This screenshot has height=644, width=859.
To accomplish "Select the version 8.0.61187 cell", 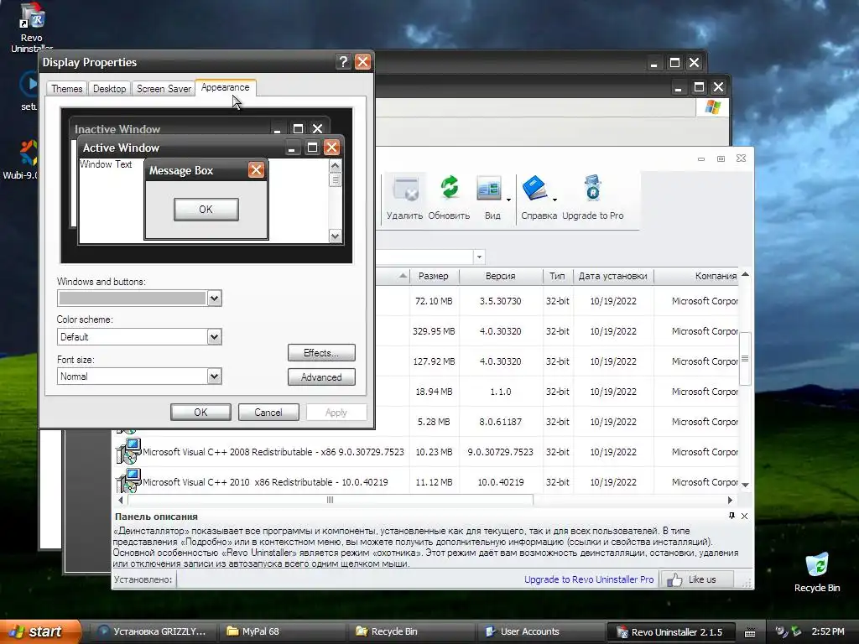I will [501, 422].
